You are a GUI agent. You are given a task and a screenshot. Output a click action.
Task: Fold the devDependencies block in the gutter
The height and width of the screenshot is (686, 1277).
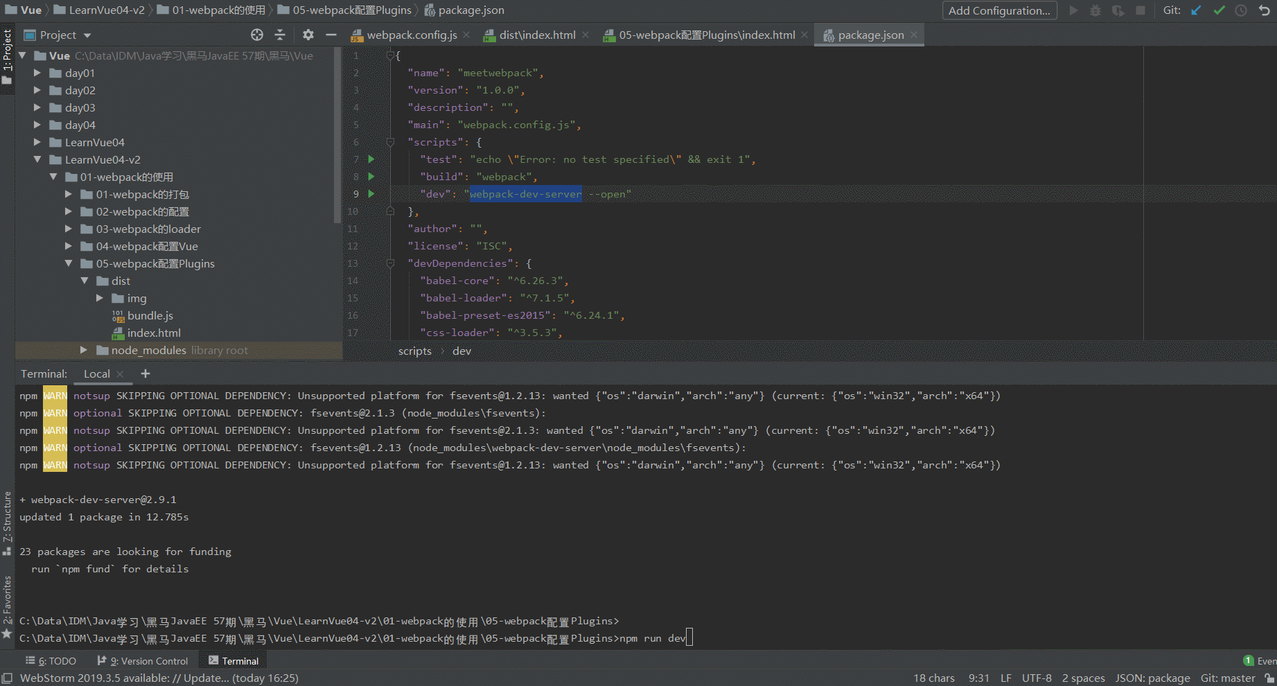click(390, 263)
